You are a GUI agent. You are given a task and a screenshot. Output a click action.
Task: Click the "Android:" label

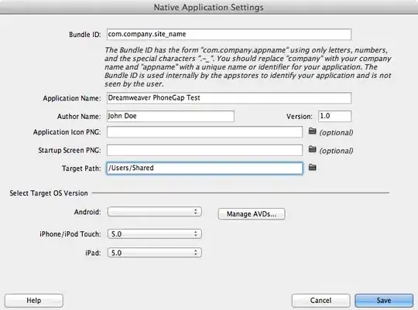coord(87,212)
